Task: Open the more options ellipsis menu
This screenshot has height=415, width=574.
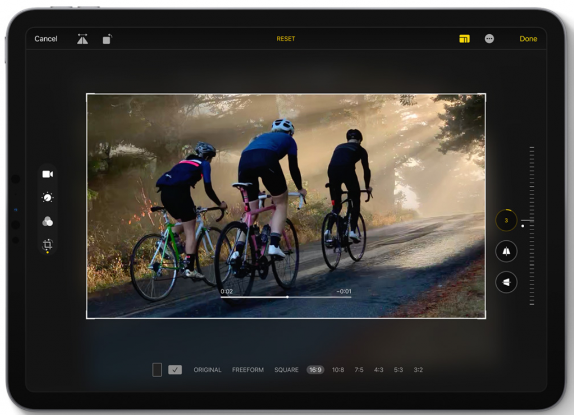Action: tap(489, 39)
